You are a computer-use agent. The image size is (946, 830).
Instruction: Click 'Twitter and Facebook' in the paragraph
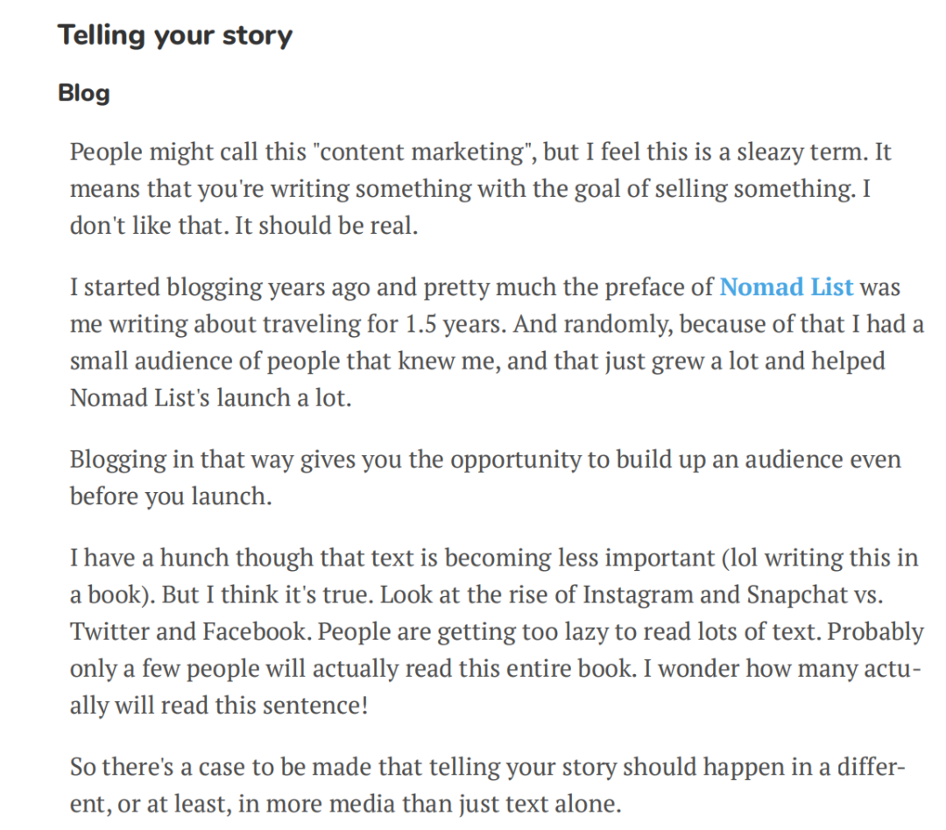[x=188, y=631]
